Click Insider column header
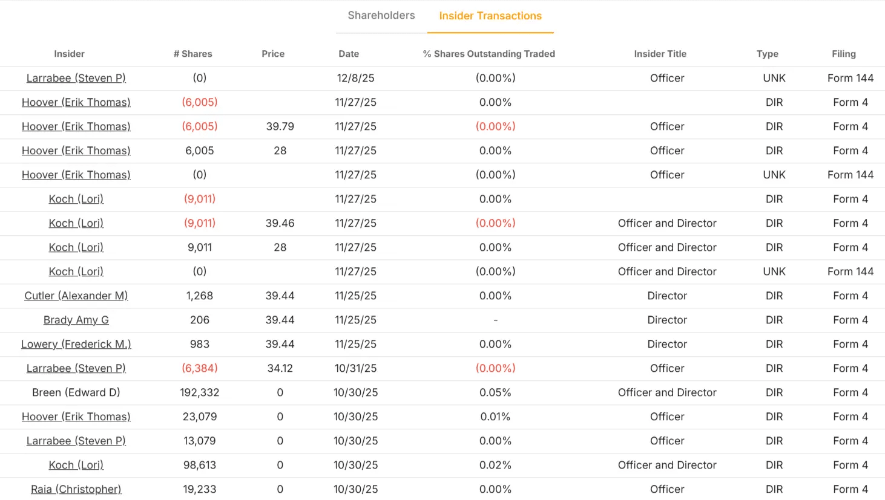Image resolution: width=885 pixels, height=500 pixels. tap(70, 54)
